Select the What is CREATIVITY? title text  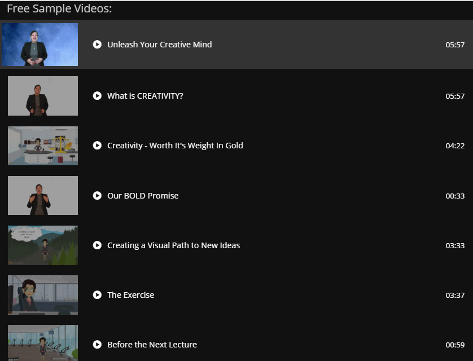[x=145, y=96]
